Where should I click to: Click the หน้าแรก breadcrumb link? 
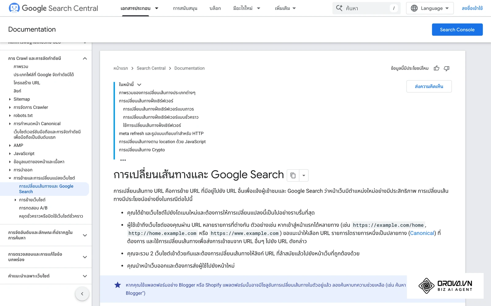click(x=121, y=68)
